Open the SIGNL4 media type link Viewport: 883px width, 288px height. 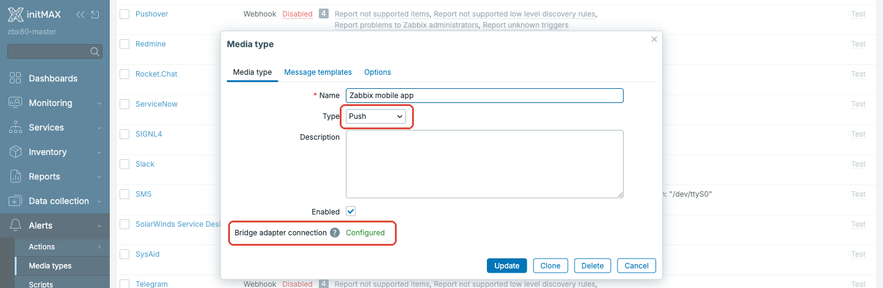[x=149, y=134]
